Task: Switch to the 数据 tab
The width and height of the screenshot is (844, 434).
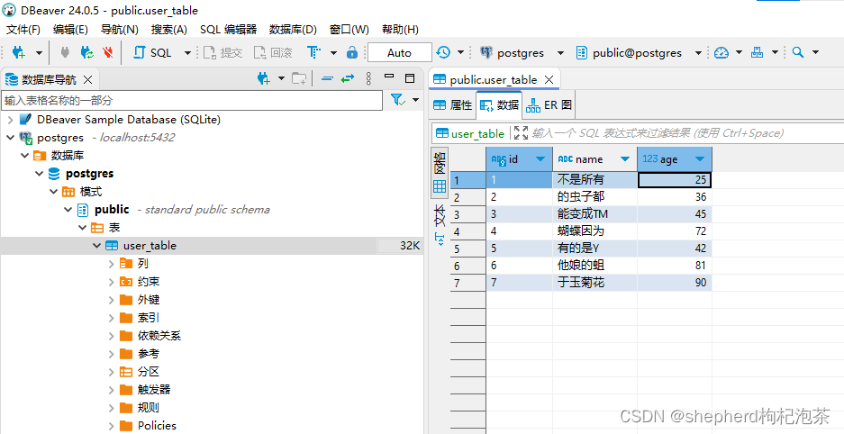Action: tap(500, 104)
